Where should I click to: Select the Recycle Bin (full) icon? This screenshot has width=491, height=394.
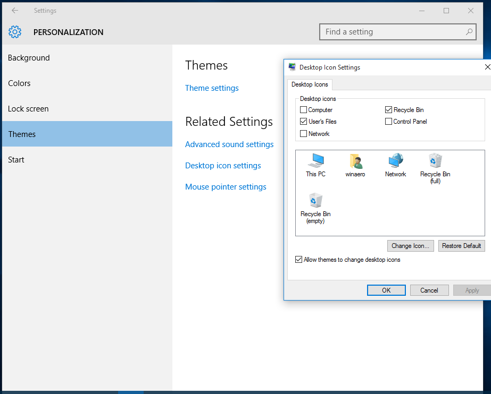pos(435,168)
